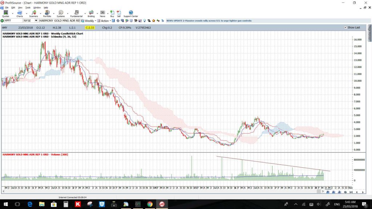Screen dimensions: 372x209
Task: Open the Systems tool
Action: [61, 14]
